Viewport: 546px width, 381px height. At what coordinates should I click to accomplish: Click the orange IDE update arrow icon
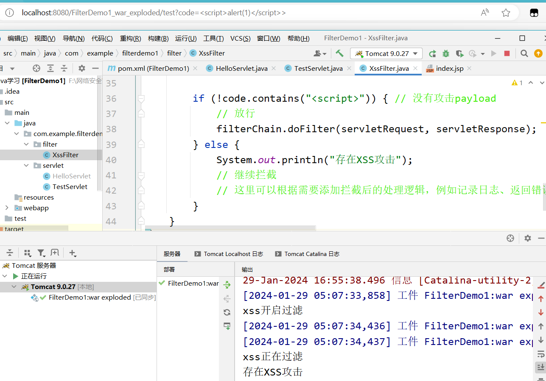[x=538, y=53]
